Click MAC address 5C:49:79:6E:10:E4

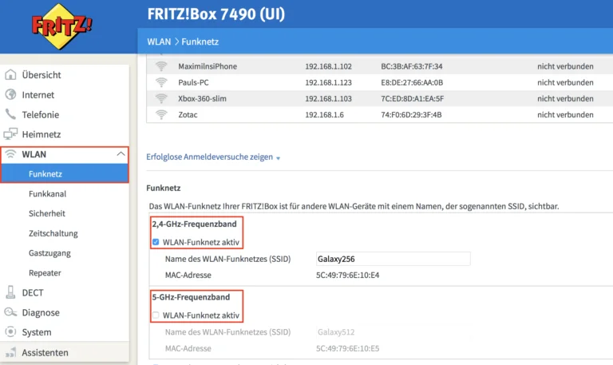(347, 275)
